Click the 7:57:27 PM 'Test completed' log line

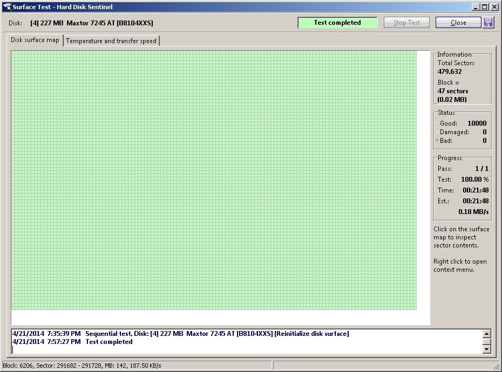coord(72,342)
